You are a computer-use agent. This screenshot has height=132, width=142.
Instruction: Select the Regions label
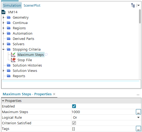point(19,28)
